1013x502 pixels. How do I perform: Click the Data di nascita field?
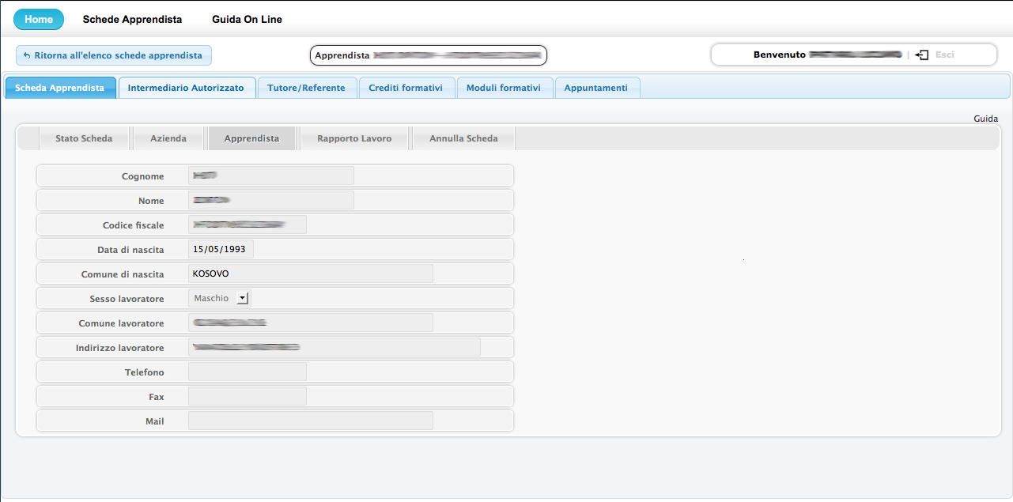(221, 250)
